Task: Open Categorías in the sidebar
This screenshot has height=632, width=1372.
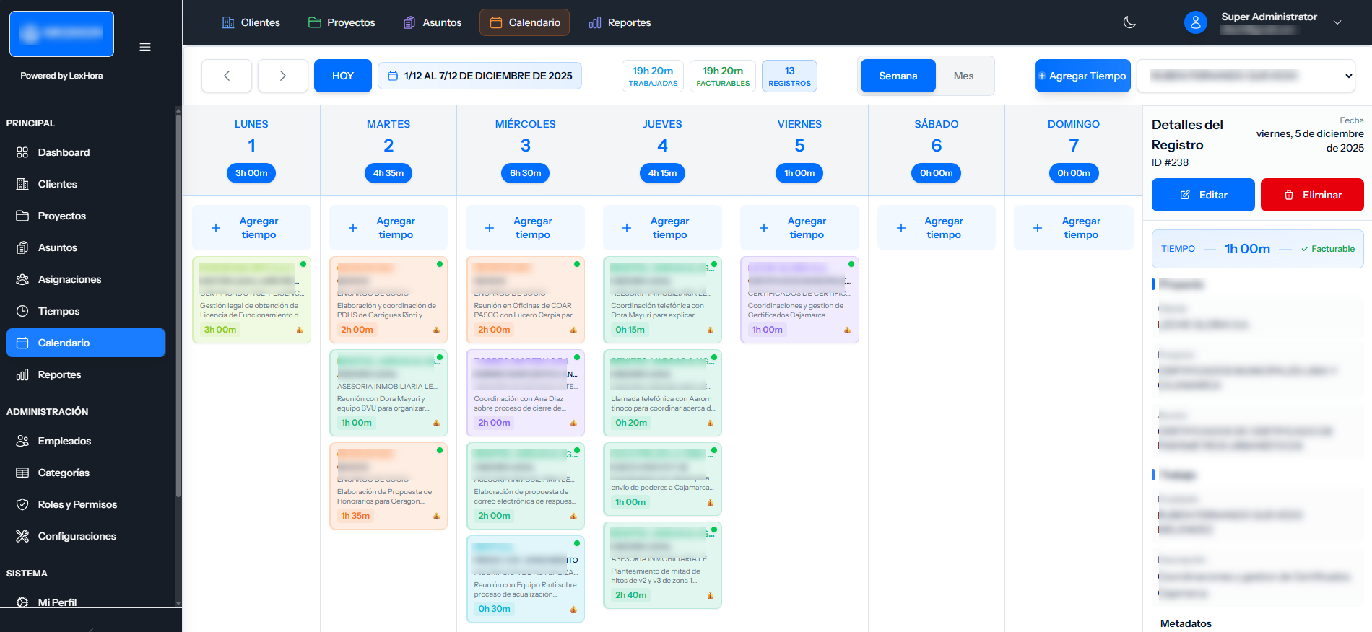Action: pyautogui.click(x=64, y=473)
